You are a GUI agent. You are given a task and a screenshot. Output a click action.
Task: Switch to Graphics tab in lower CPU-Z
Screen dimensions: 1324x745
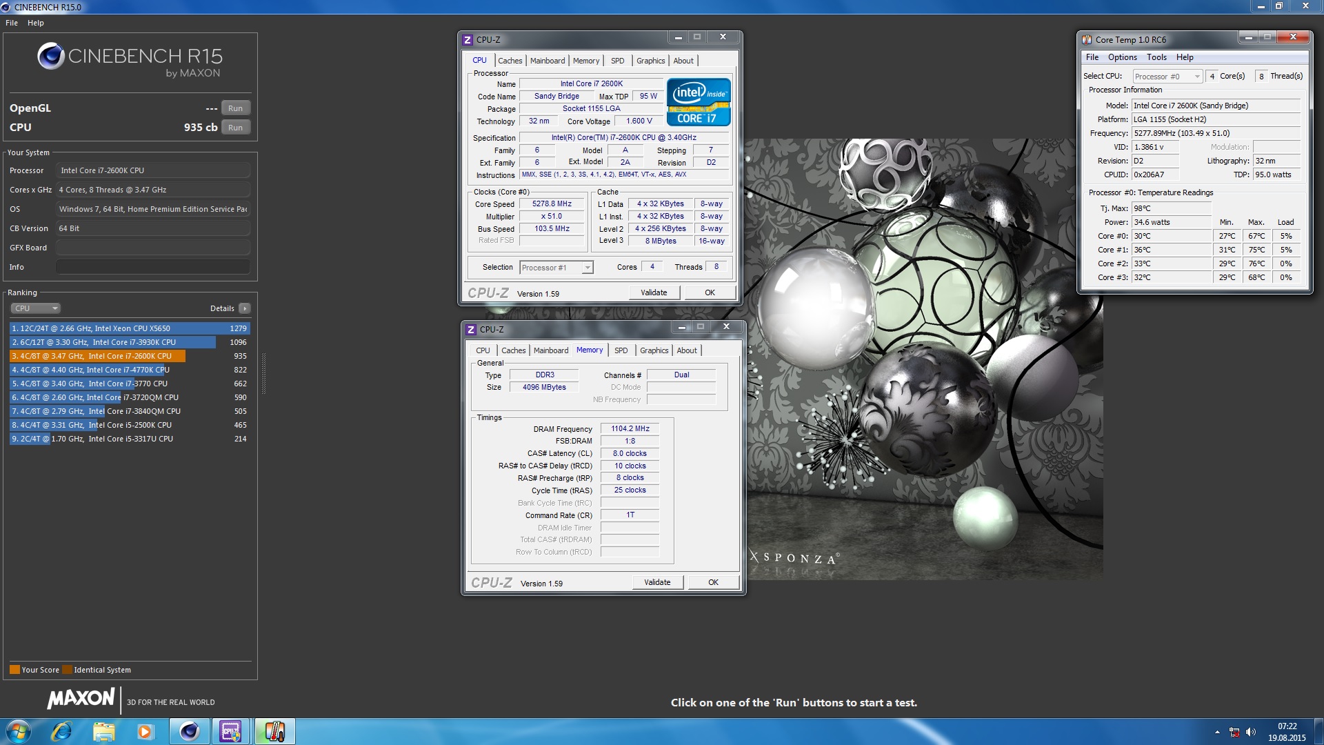click(654, 350)
